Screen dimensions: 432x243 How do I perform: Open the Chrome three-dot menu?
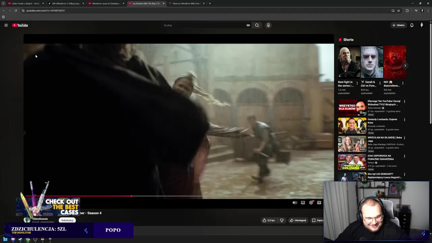click(x=428, y=10)
